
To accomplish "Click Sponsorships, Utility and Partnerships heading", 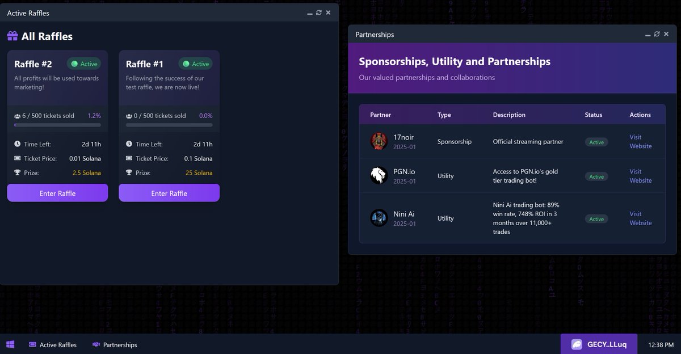I will tap(455, 61).
